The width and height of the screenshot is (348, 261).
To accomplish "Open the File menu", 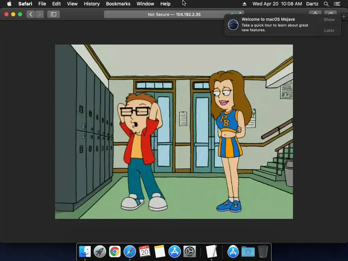I will (x=42, y=4).
